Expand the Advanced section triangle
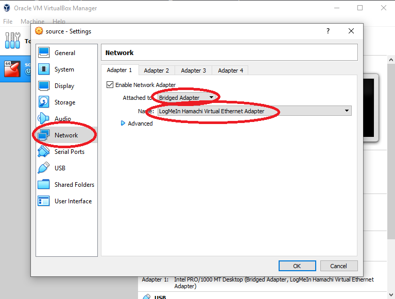 123,123
